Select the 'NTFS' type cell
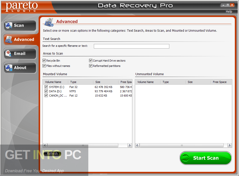This screenshot has height=176, width=239. (72, 91)
